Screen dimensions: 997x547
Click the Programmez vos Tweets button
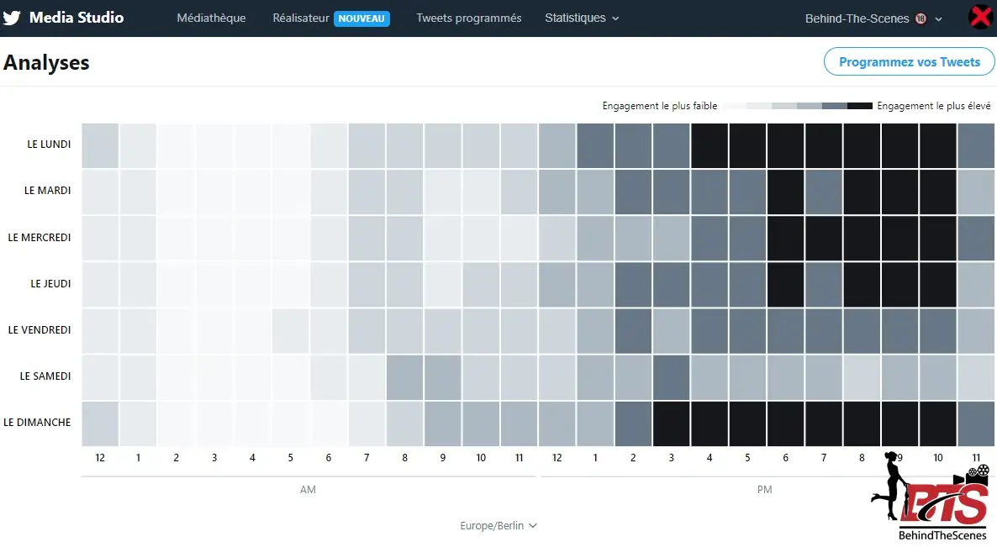point(910,62)
